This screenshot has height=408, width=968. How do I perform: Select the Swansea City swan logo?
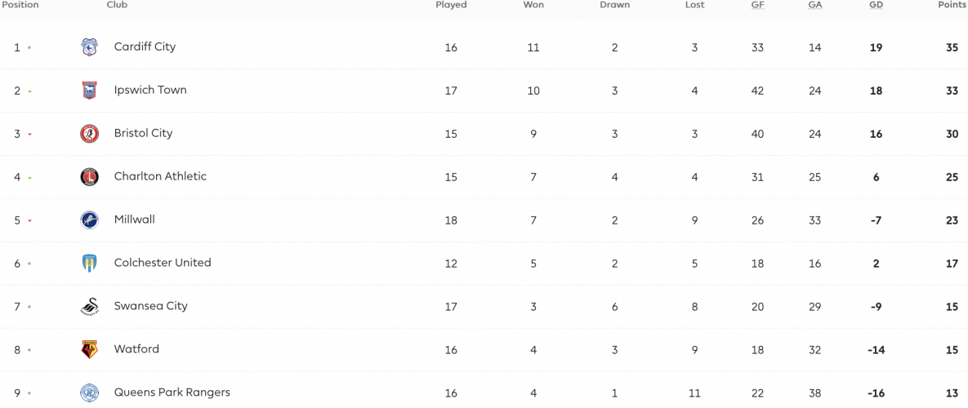[x=90, y=306]
